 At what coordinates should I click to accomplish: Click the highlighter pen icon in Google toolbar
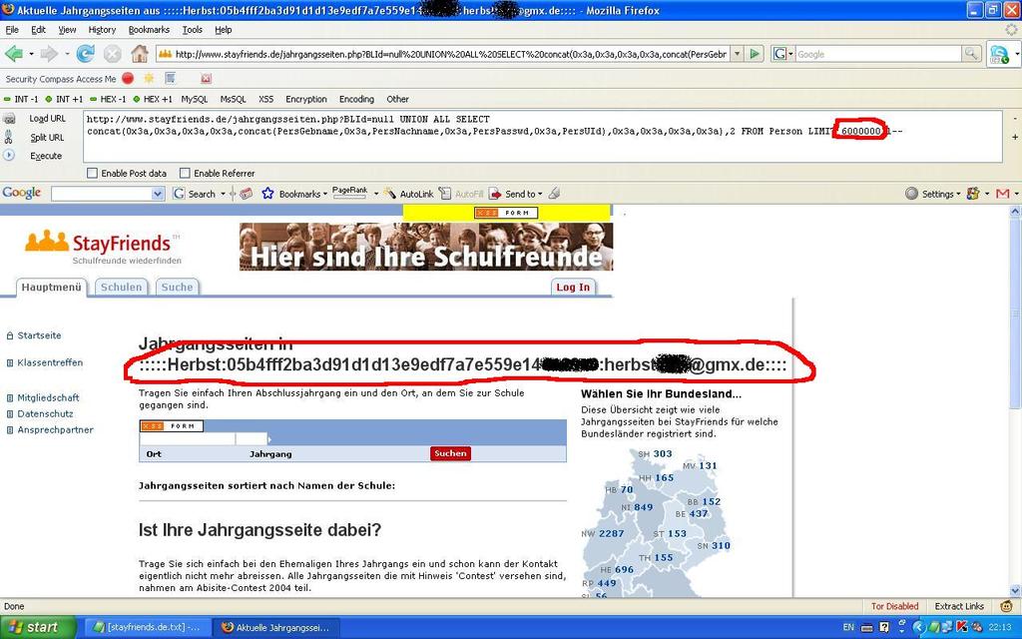[x=554, y=193]
